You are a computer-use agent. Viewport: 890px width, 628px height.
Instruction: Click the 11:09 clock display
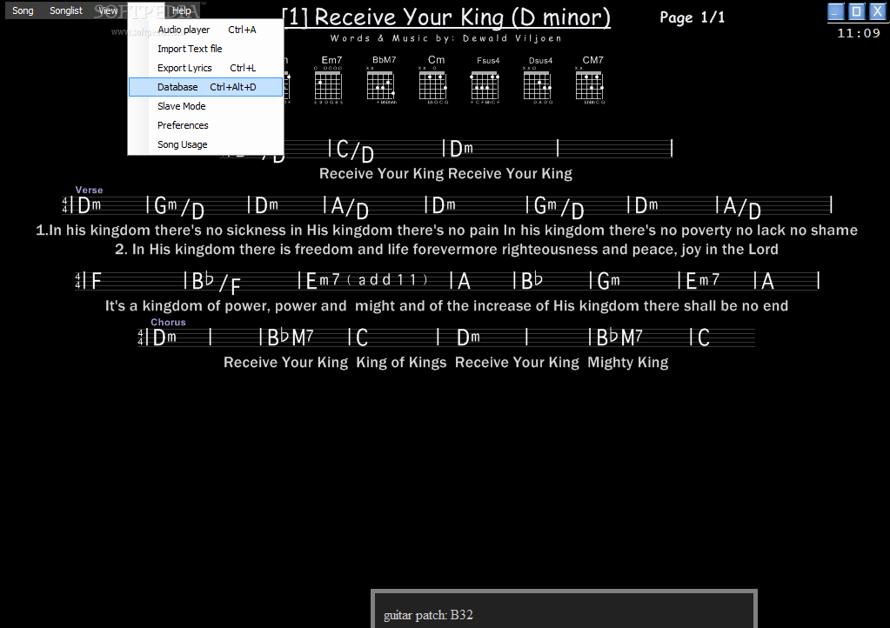coord(859,33)
